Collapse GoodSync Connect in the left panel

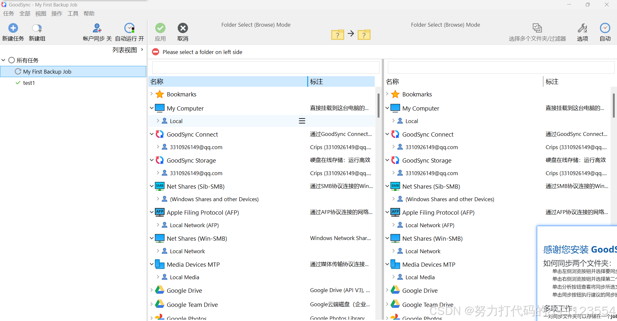pyautogui.click(x=151, y=134)
